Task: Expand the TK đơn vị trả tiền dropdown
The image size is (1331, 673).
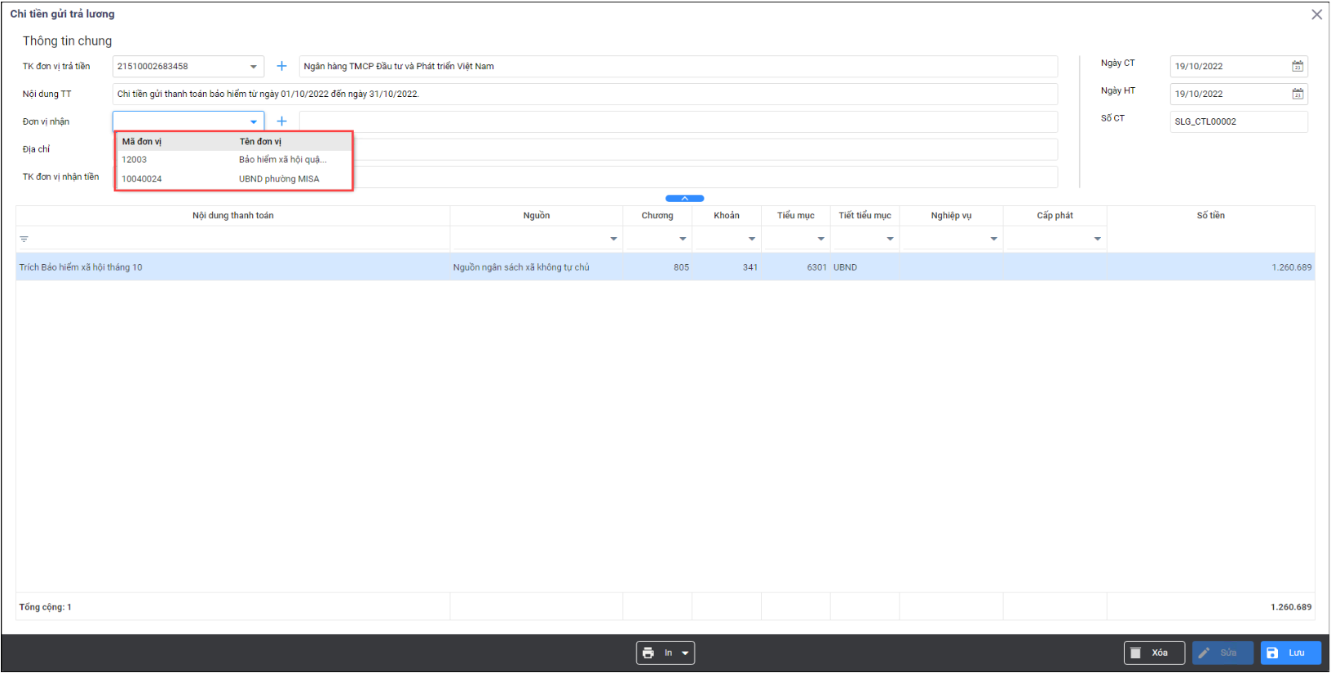Action: pos(254,67)
